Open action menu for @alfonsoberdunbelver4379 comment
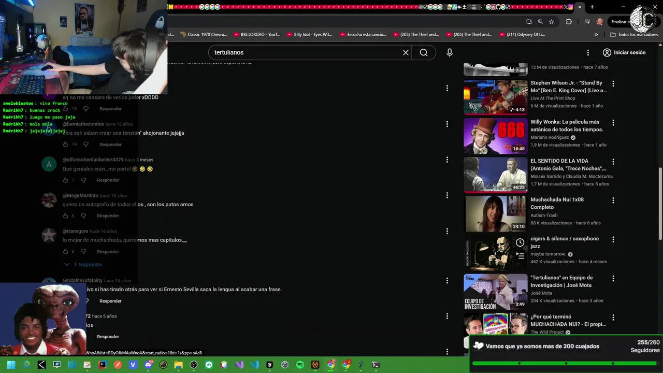 pos(447,160)
